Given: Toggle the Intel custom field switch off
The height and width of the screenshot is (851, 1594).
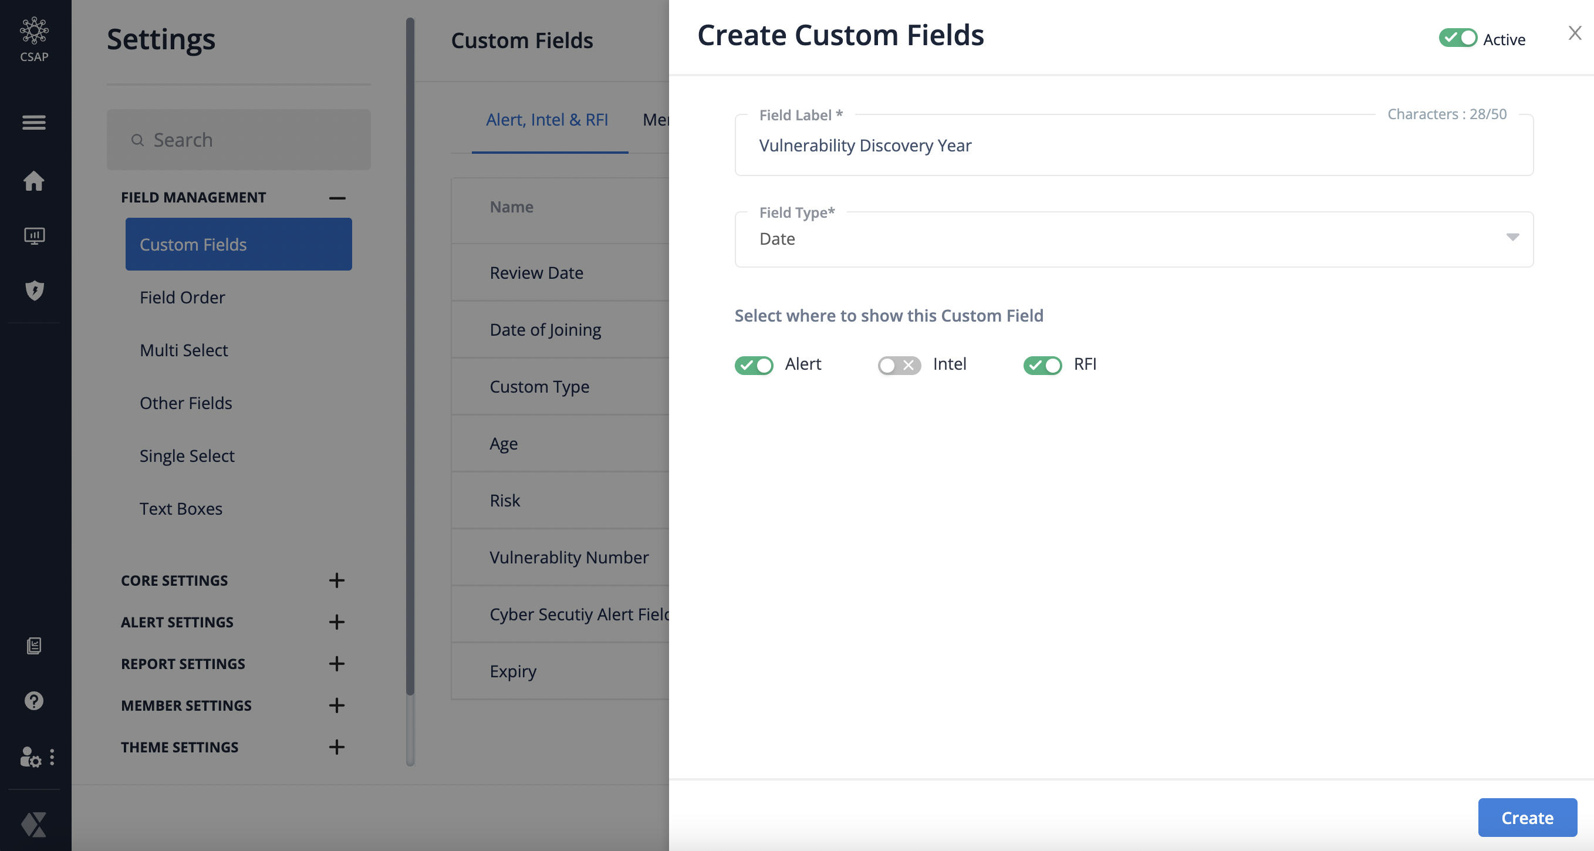Looking at the screenshot, I should (x=898, y=364).
